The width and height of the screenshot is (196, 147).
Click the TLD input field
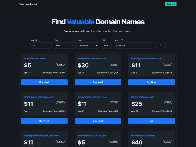point(106,45)
